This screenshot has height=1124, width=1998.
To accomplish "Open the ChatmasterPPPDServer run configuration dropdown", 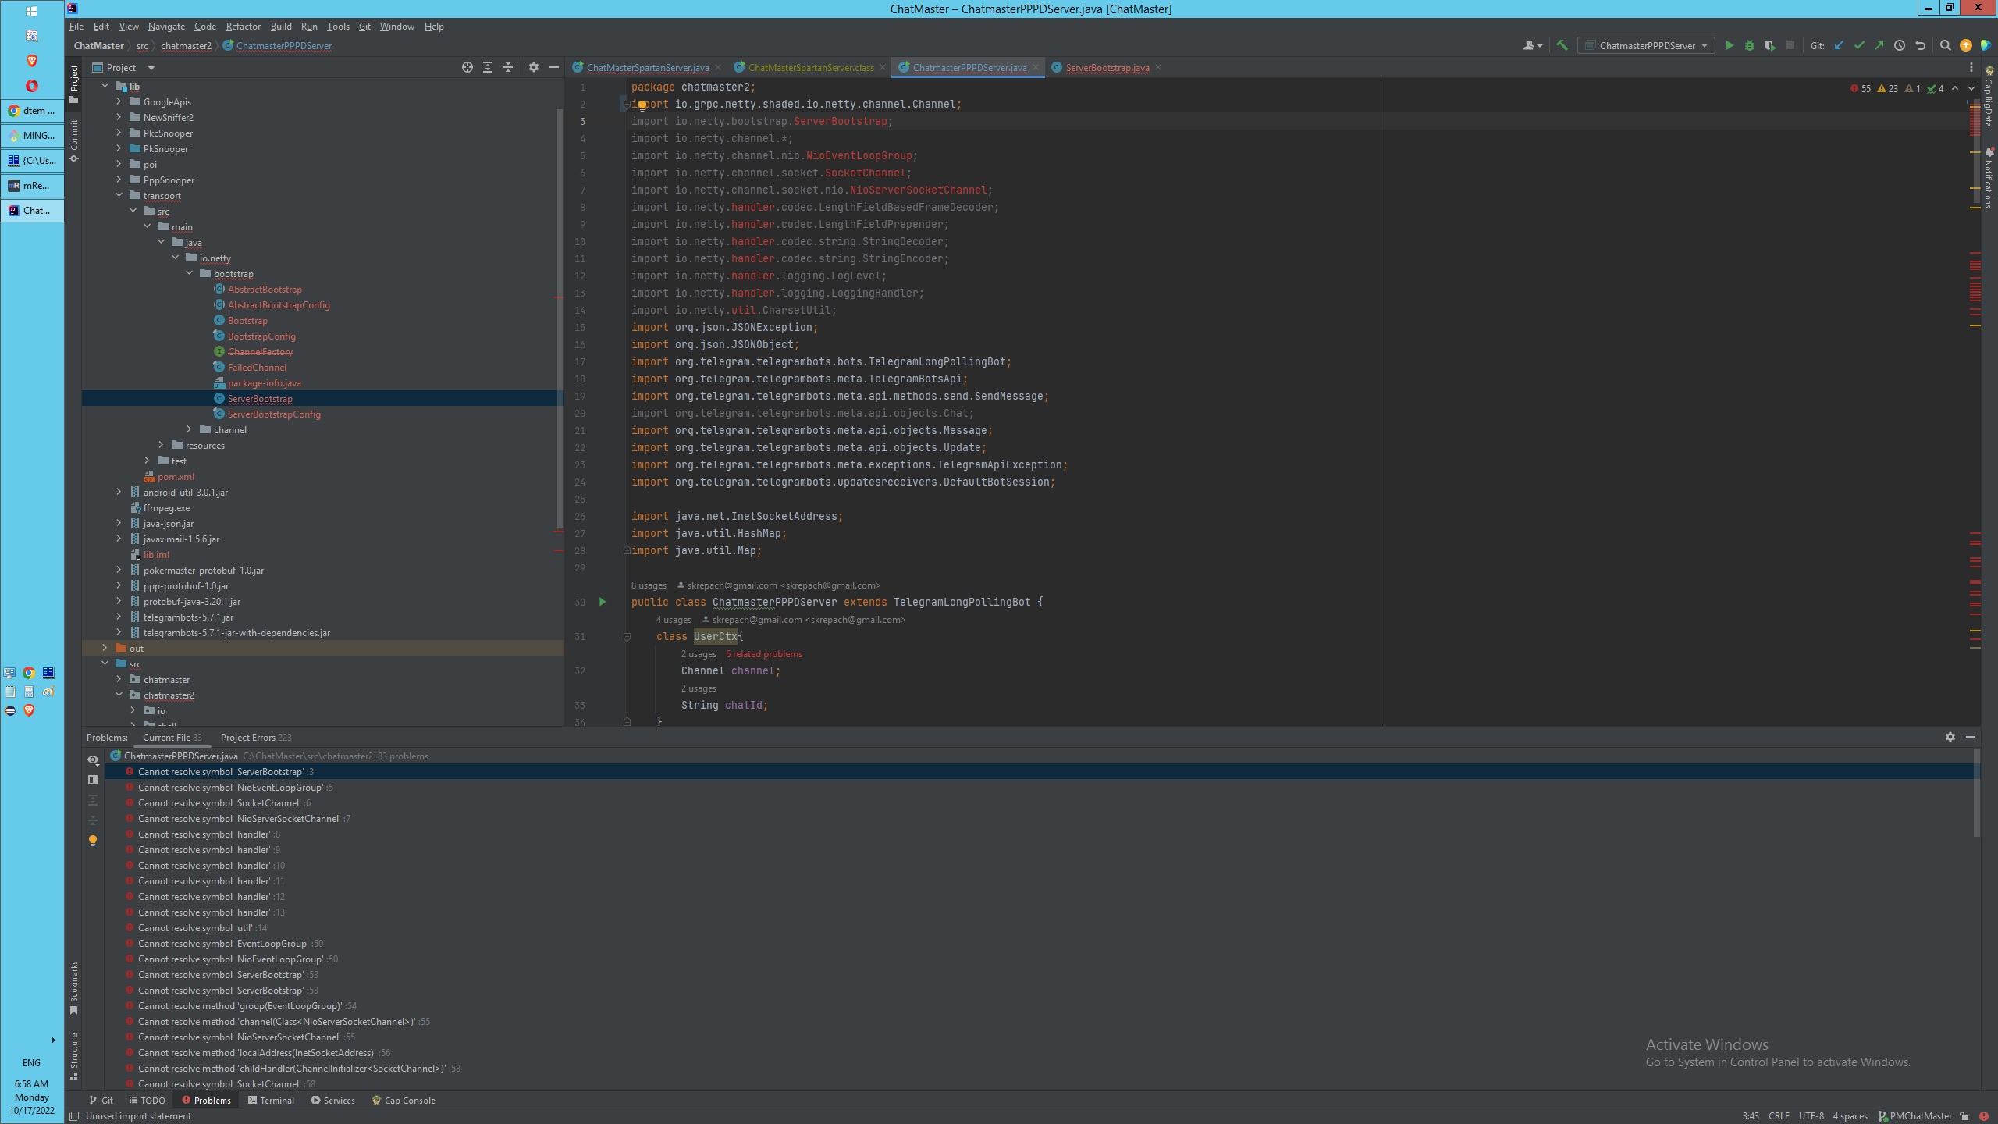I will (x=1647, y=46).
